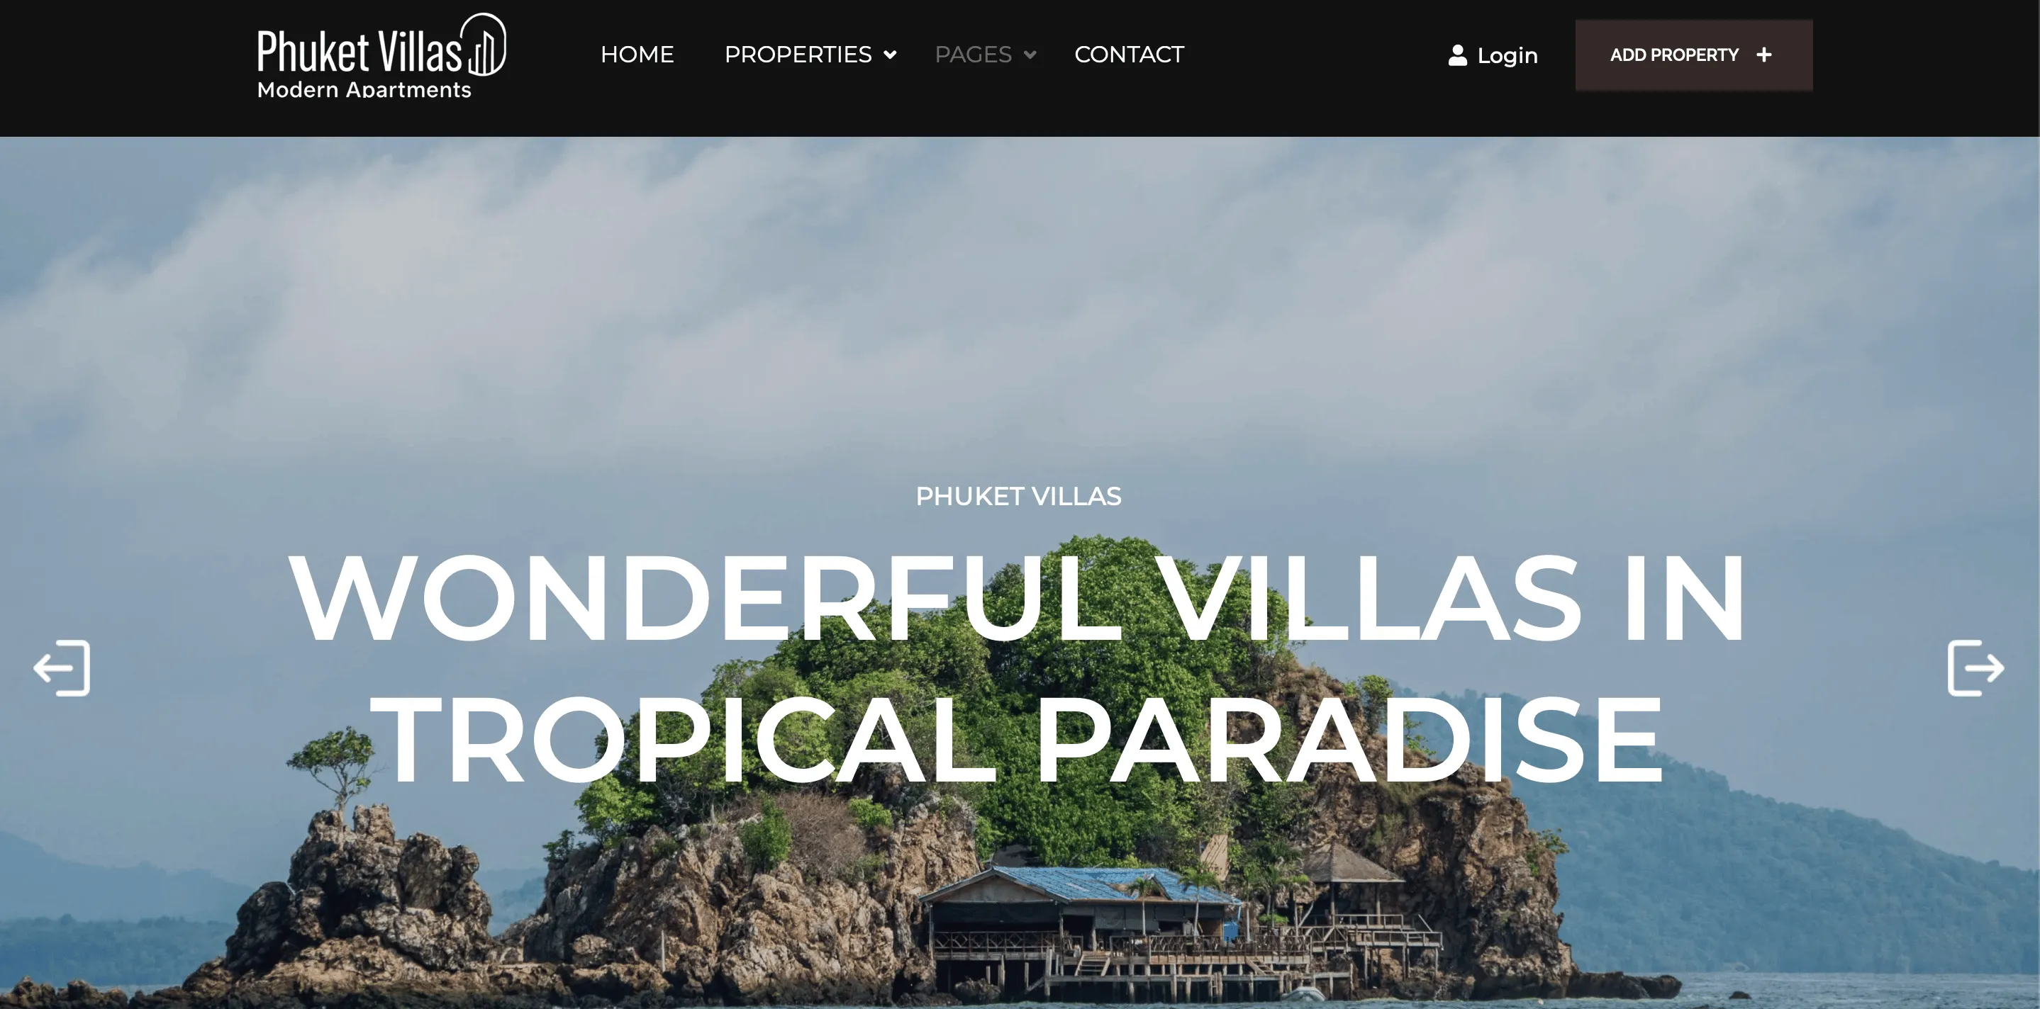Viewport: 2040px width, 1009px height.
Task: Open the Contact menu item
Action: tap(1129, 55)
